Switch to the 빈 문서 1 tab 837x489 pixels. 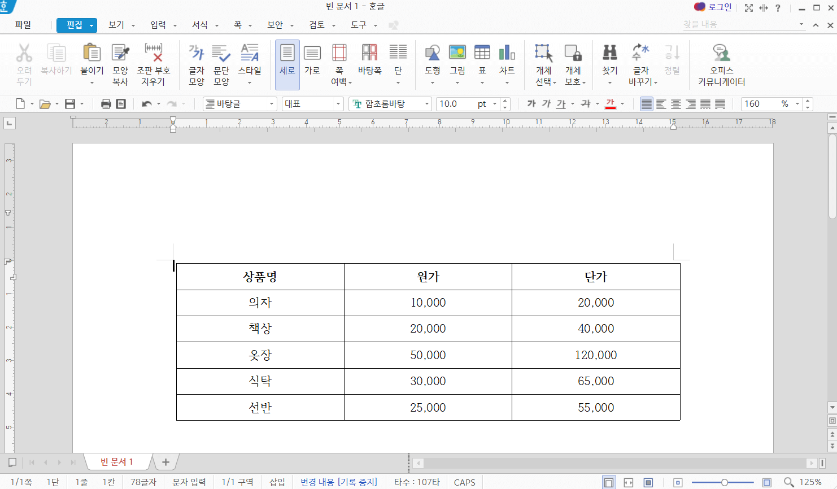pos(117,462)
